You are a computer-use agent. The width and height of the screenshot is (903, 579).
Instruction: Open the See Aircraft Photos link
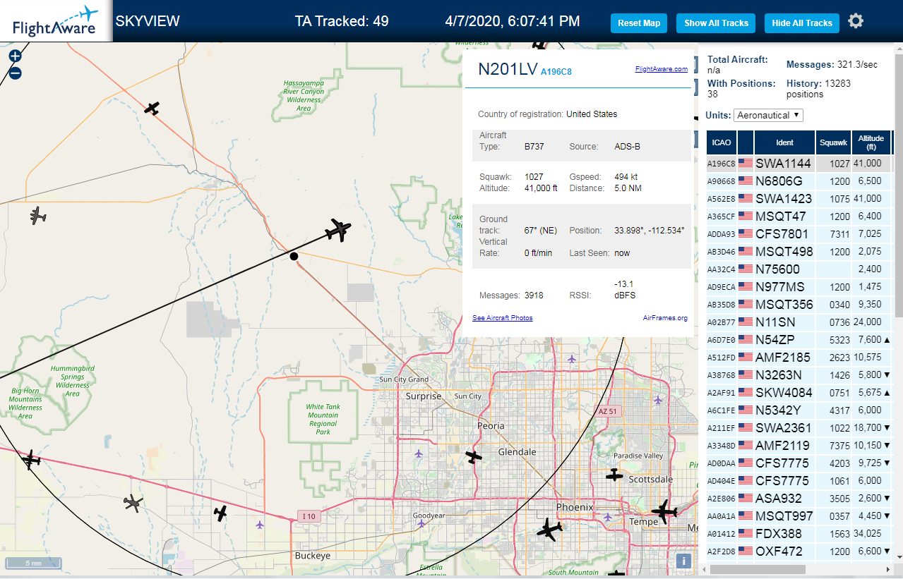click(x=503, y=318)
